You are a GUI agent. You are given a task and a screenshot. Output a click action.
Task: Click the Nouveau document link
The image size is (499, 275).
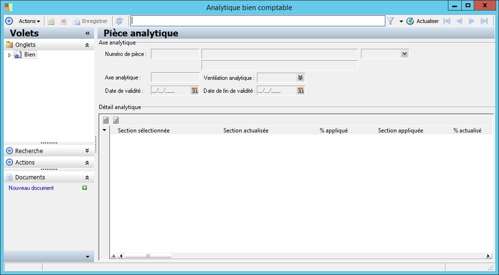pyautogui.click(x=31, y=188)
